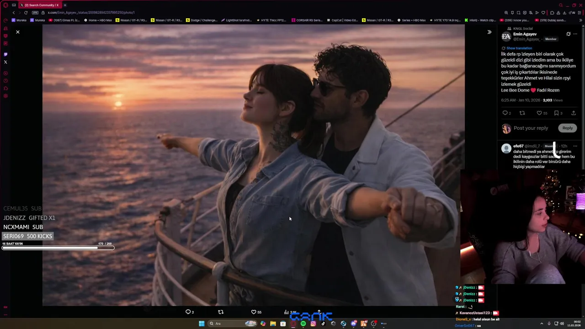Open Opera menu logo

(x=5, y=5)
